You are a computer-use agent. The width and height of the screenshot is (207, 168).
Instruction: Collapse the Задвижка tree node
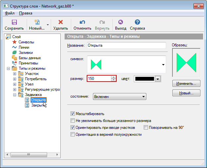coord(15,95)
